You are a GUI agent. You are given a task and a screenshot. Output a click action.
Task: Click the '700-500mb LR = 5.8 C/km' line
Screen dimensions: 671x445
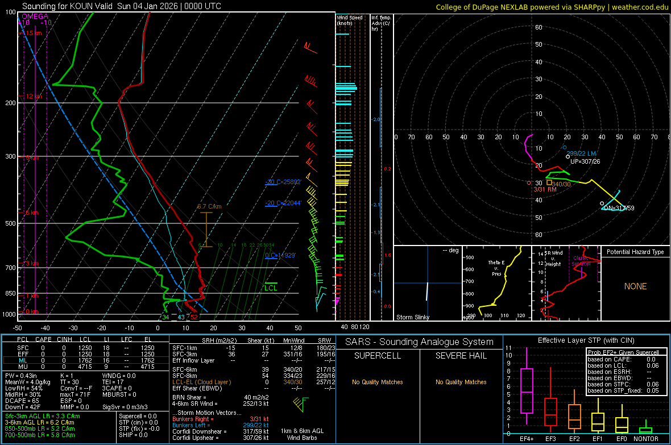(40, 435)
